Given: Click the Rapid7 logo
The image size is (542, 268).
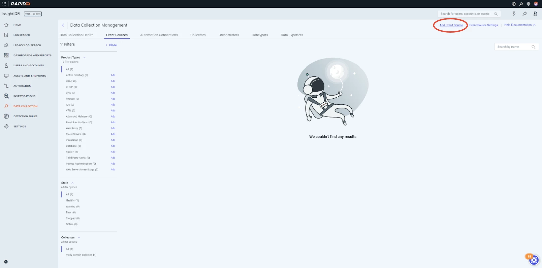Looking at the screenshot, I should [20, 4].
